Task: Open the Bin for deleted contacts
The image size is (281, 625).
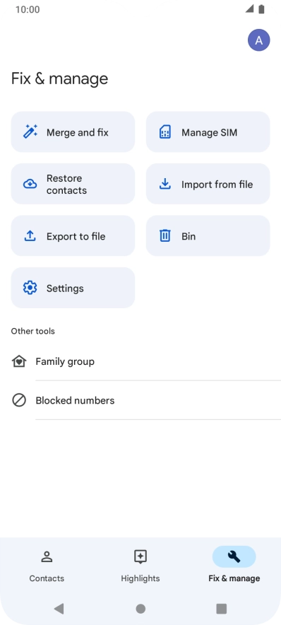Action: [208, 235]
